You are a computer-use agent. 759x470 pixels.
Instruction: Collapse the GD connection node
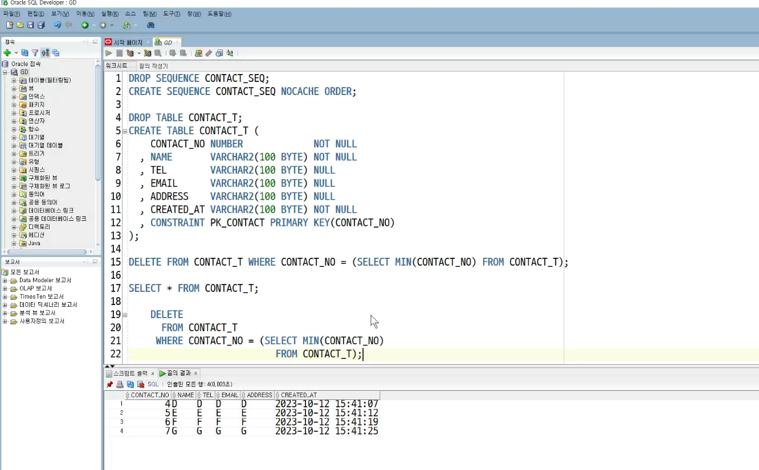pos(5,72)
